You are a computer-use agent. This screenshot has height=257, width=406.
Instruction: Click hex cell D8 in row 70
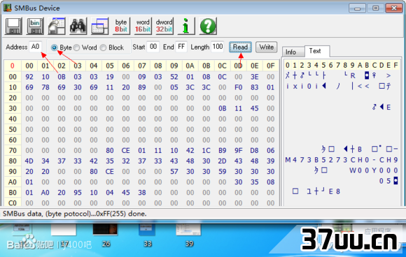click(255, 150)
